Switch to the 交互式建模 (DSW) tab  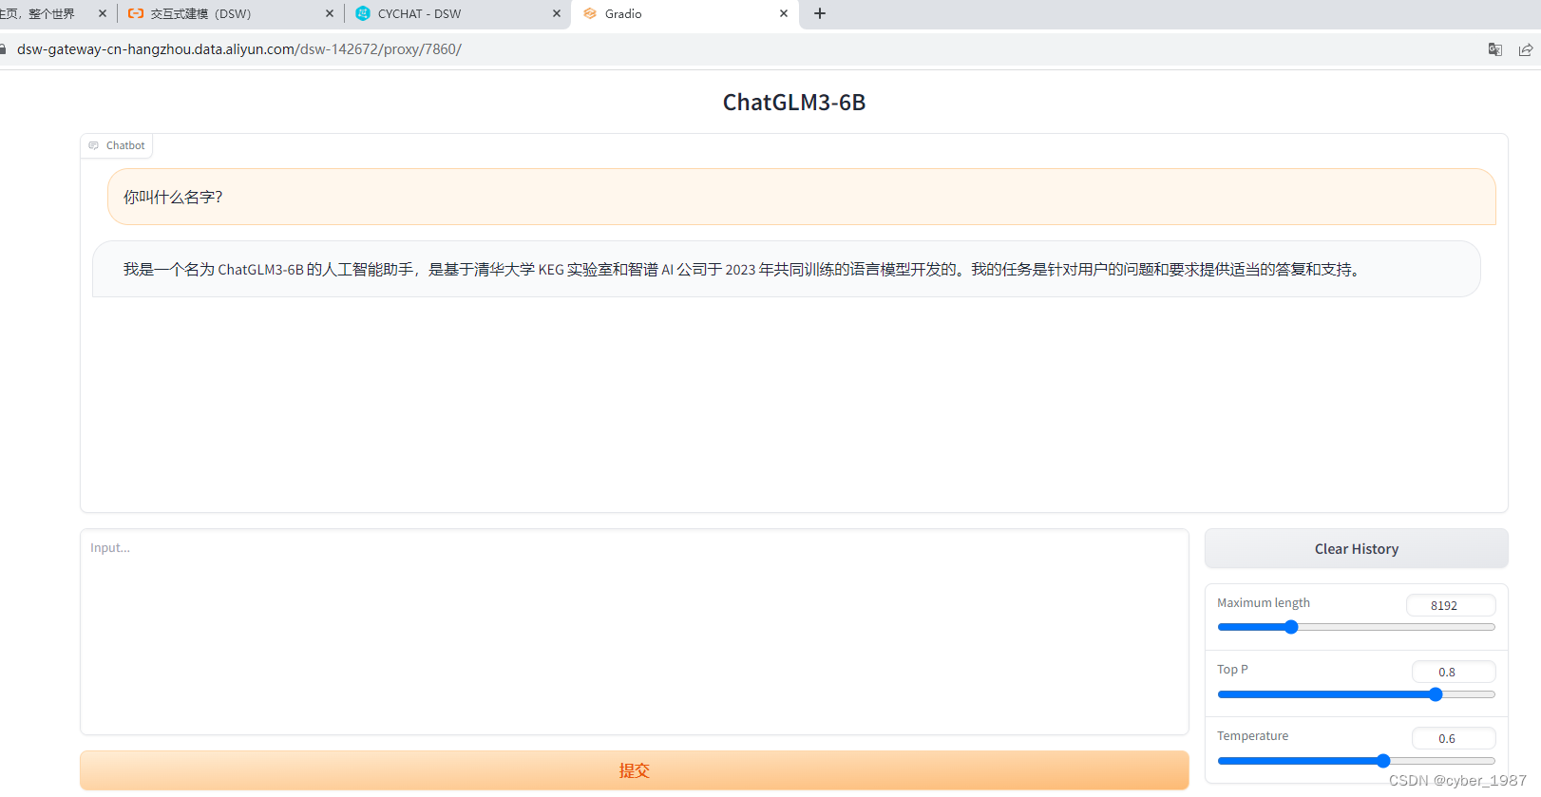tap(231, 13)
